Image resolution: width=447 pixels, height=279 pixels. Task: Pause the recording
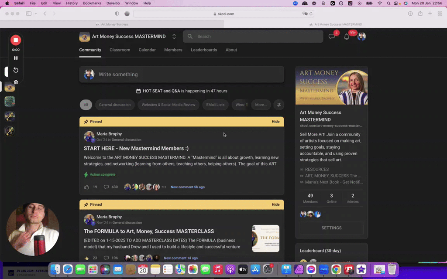pos(16,58)
